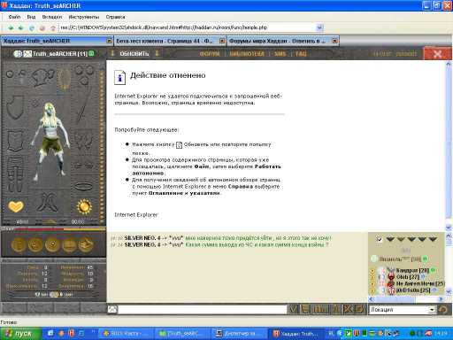Image resolution: width=453 pixels, height=340 pixels.
Task: Click the golden heart health icon
Action: tap(16, 206)
